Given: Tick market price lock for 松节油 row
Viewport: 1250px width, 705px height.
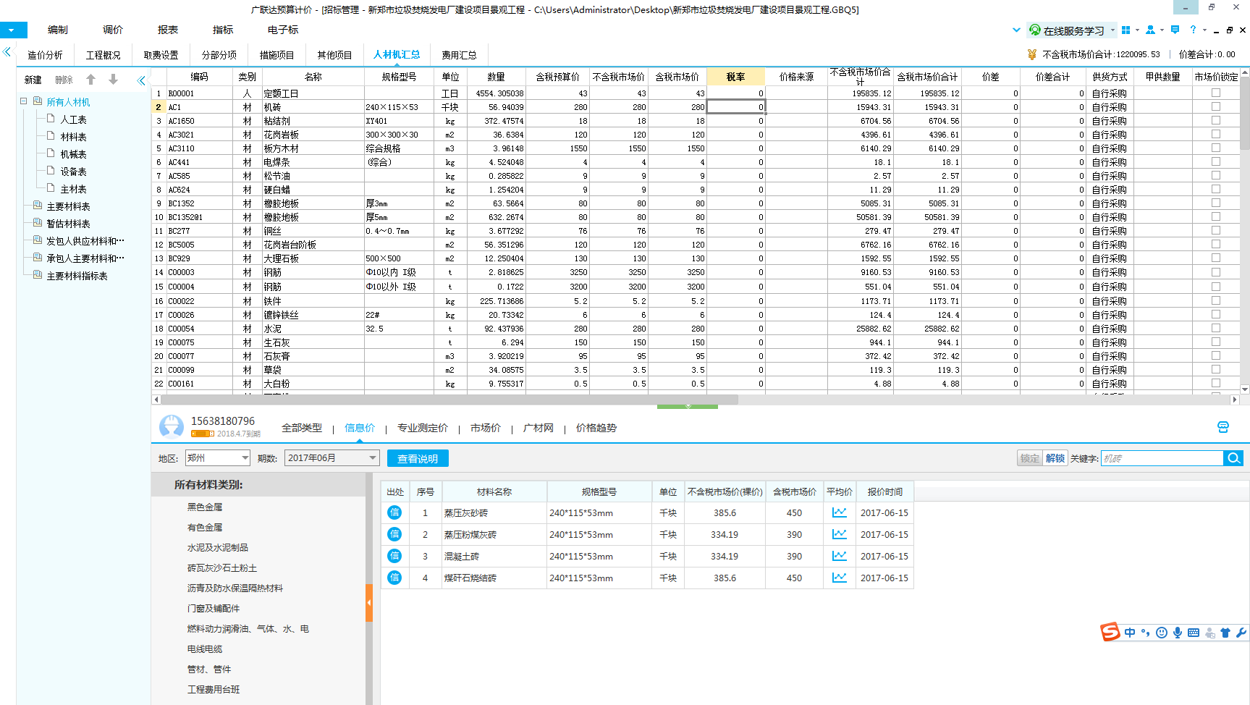Looking at the screenshot, I should [x=1216, y=175].
